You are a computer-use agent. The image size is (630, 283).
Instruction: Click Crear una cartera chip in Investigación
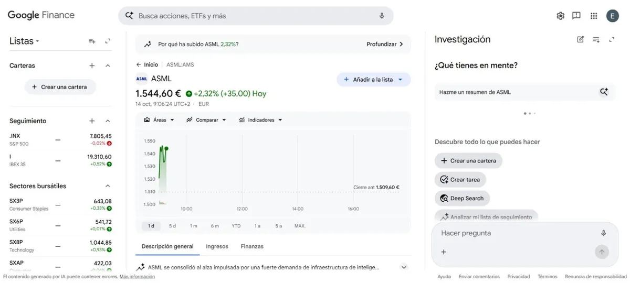468,161
